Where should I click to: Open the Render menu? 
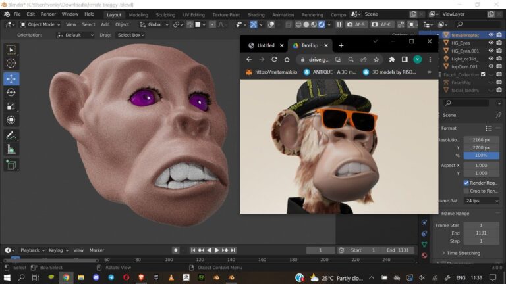[x=48, y=14]
